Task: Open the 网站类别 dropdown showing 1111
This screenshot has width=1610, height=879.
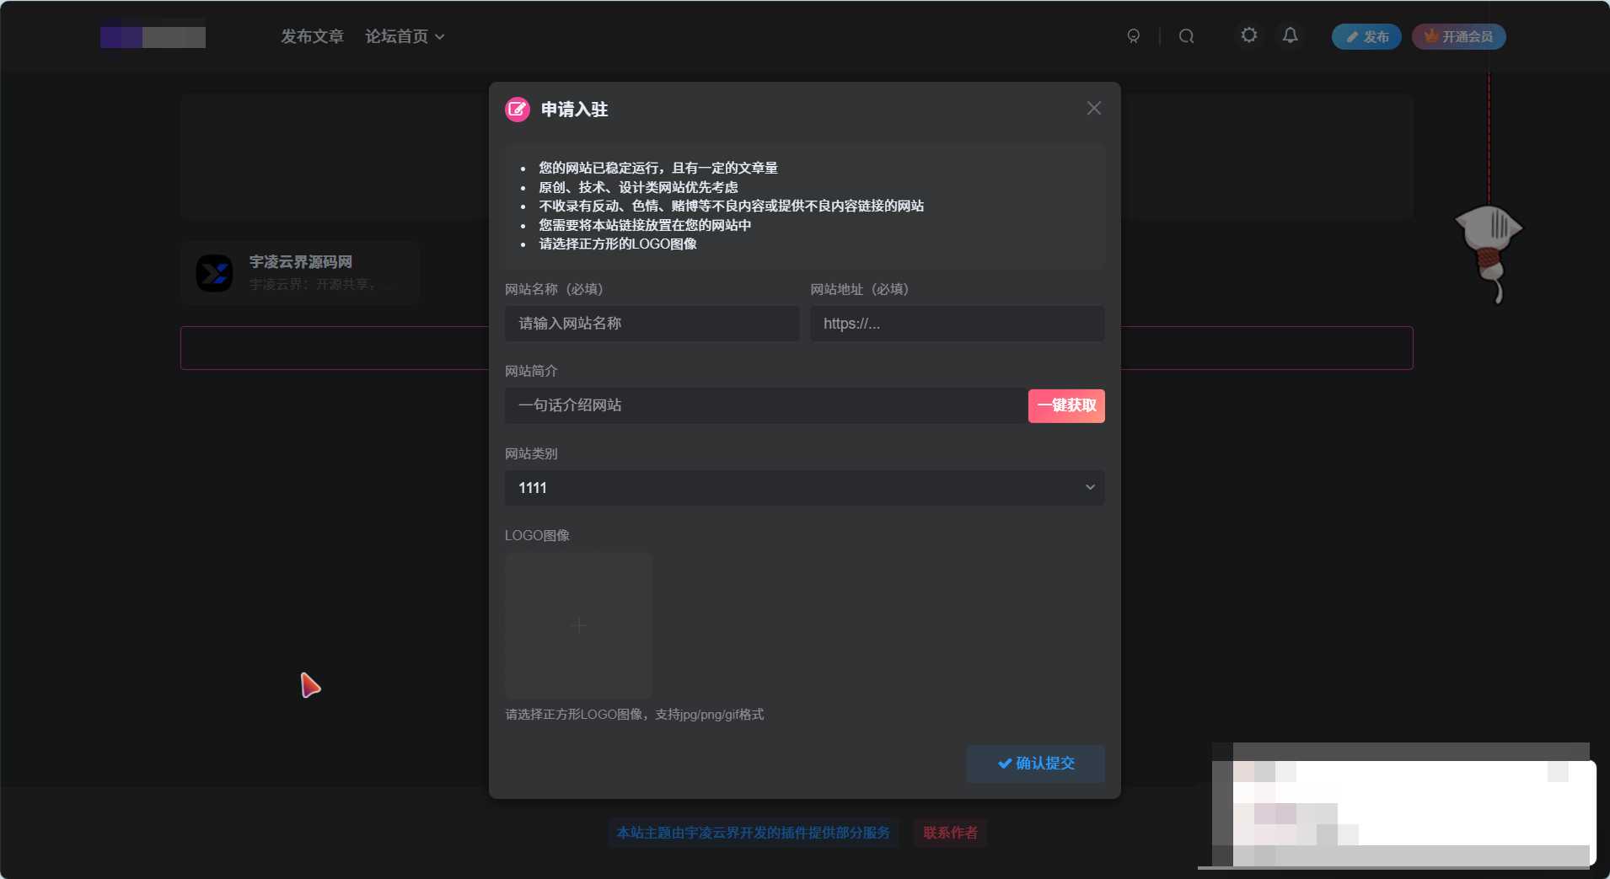Action: pos(802,487)
